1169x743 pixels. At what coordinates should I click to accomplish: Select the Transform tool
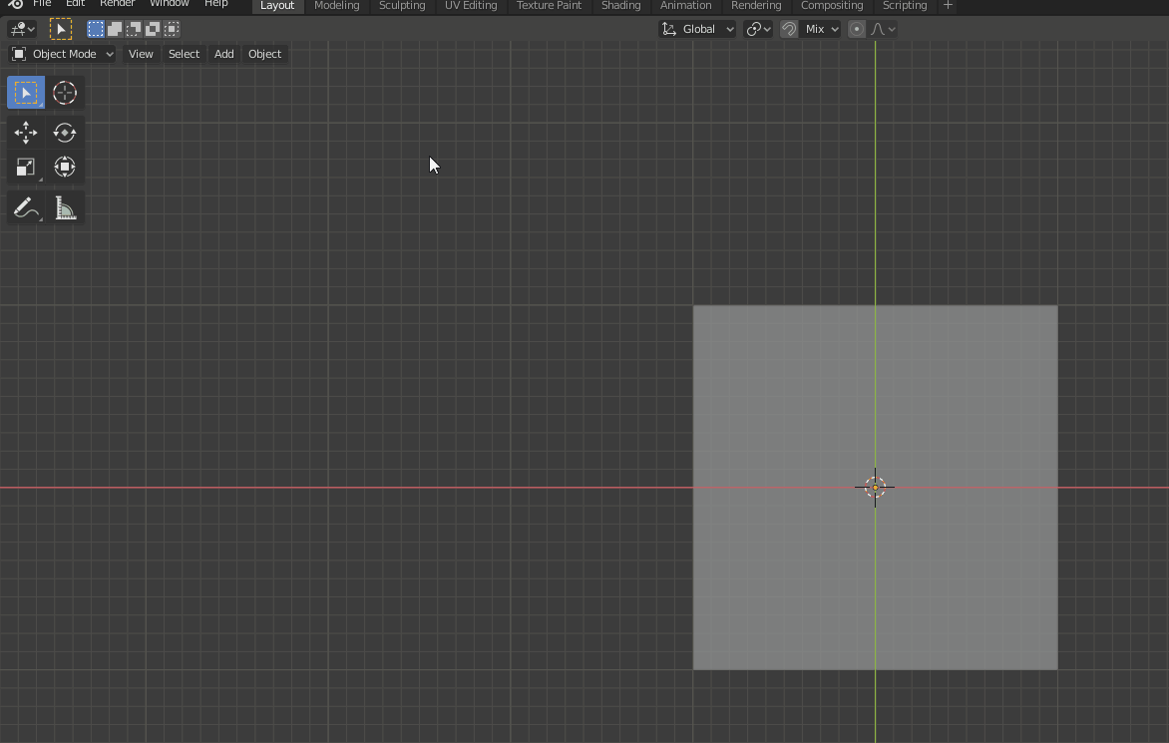pos(64,167)
